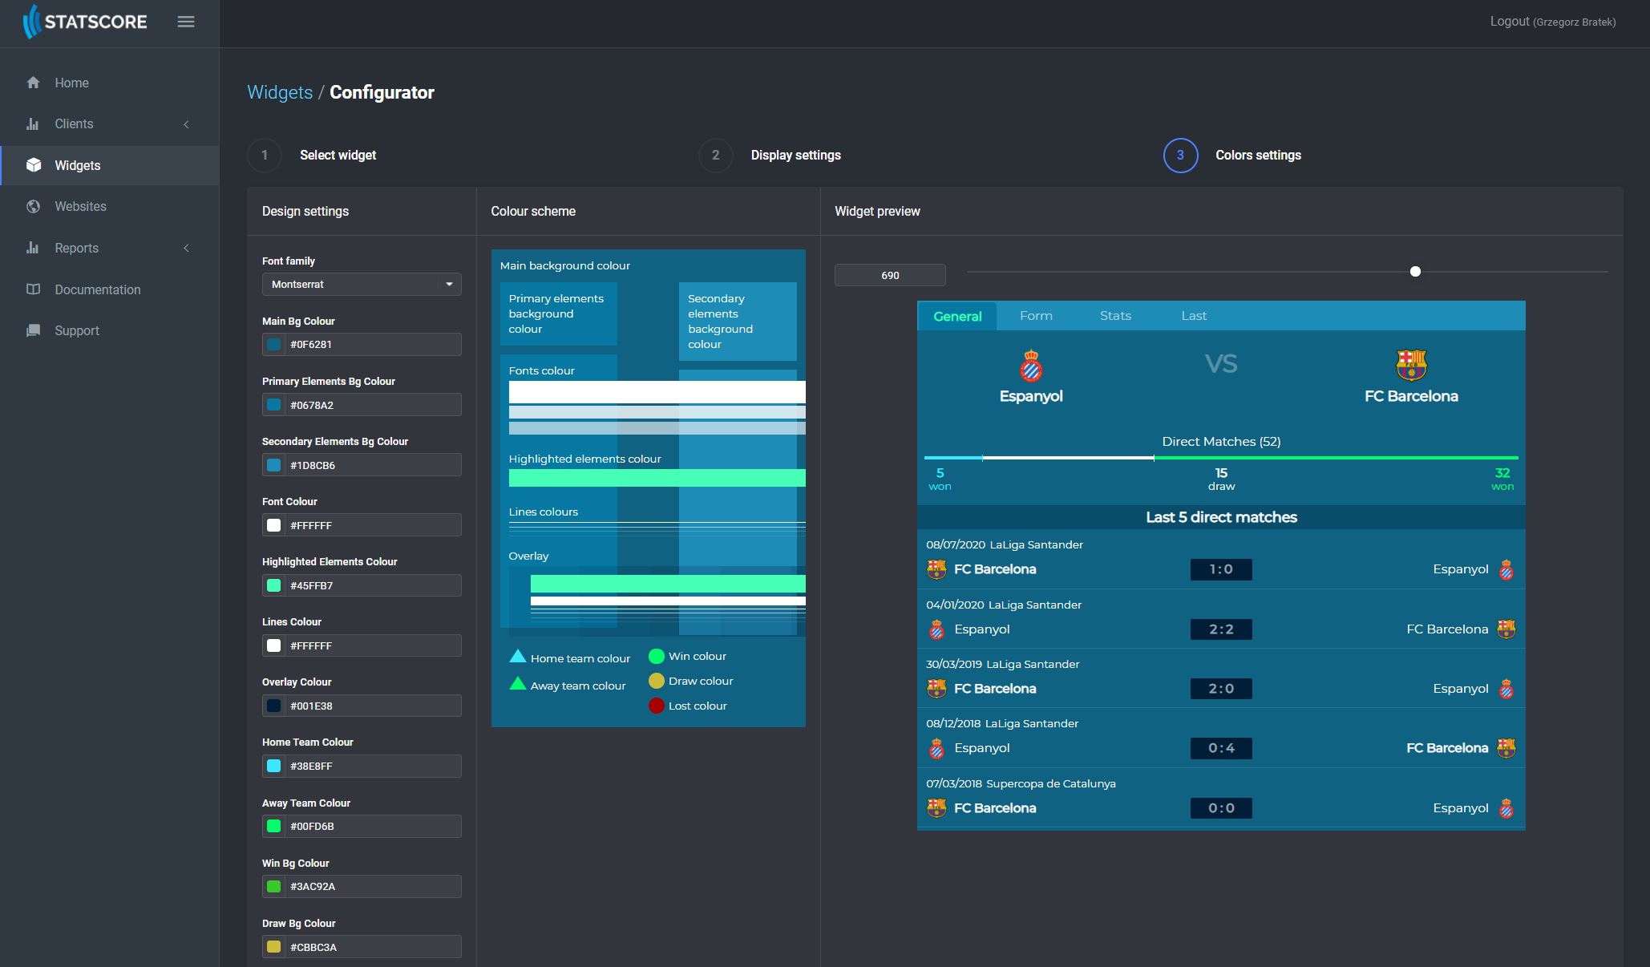The width and height of the screenshot is (1650, 967).
Task: Click the Widgets breadcrumb link
Action: tap(280, 92)
